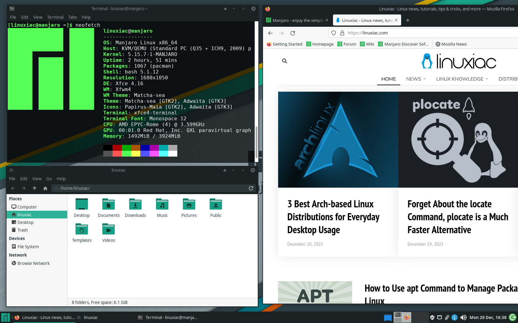Expand the NEWS dropdown on linuxiac
Image resolution: width=518 pixels, height=323 pixels.
pos(416,79)
